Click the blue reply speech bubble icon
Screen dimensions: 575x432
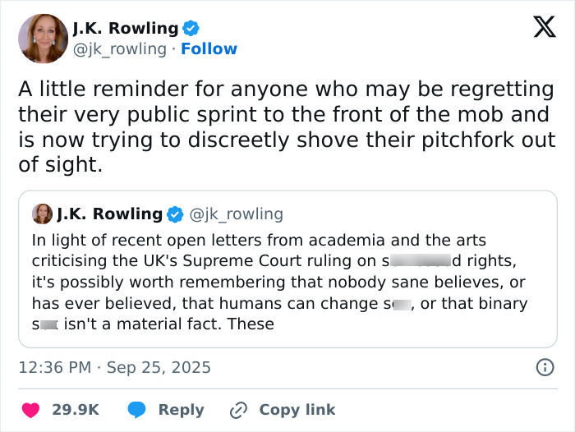pyautogui.click(x=137, y=409)
